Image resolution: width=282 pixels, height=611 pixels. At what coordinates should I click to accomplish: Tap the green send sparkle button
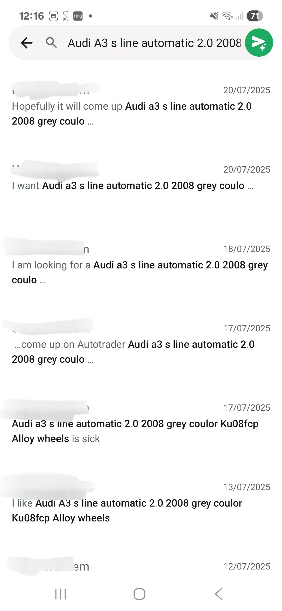pyautogui.click(x=259, y=43)
